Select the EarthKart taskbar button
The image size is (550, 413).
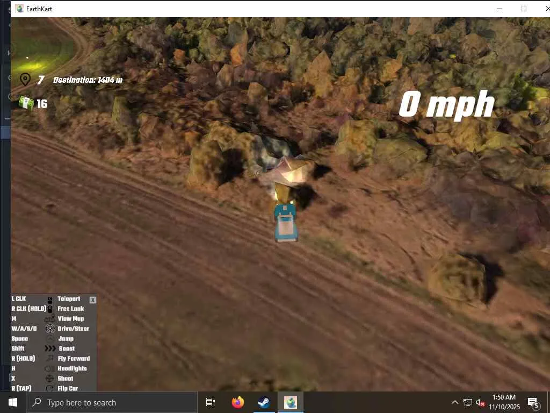tap(291, 402)
